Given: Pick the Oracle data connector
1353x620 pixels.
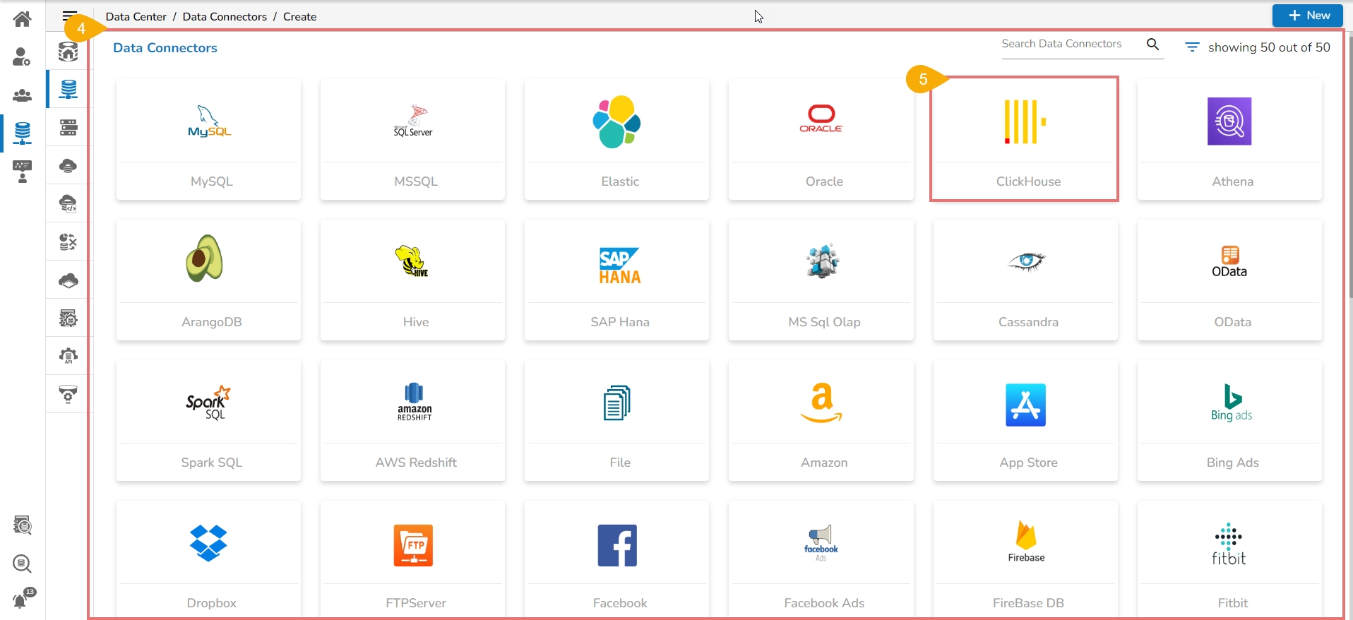Looking at the screenshot, I should point(821,140).
